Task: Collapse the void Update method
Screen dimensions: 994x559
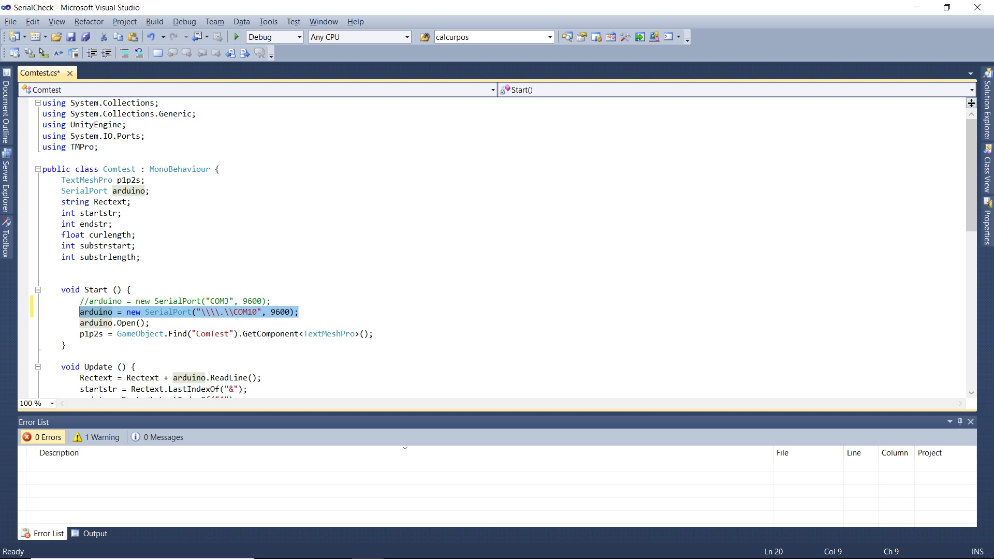Action: click(38, 367)
